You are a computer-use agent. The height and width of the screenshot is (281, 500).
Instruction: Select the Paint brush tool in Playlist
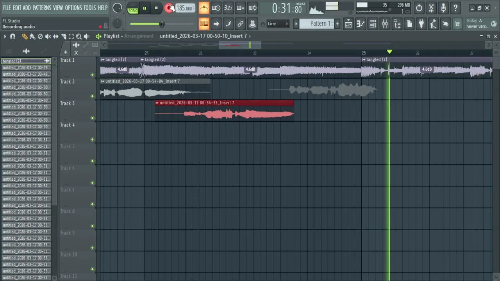click(32, 36)
